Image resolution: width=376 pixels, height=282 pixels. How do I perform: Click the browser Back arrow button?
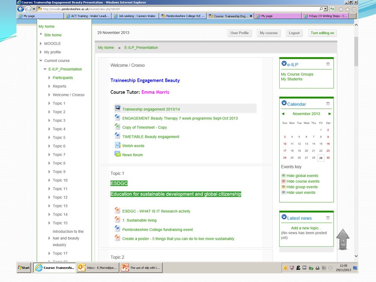[x=21, y=9]
